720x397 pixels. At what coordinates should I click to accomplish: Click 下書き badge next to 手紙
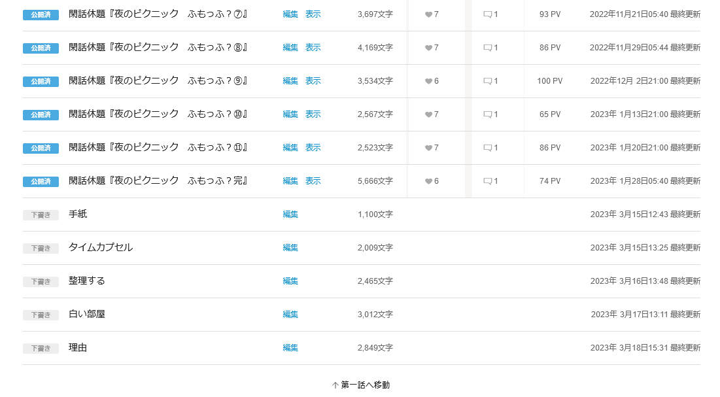pyautogui.click(x=41, y=215)
